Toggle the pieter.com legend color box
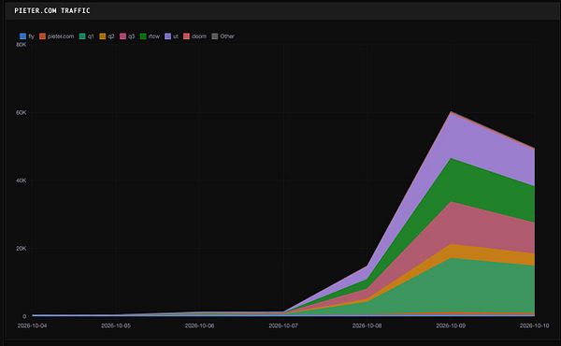 click(43, 36)
